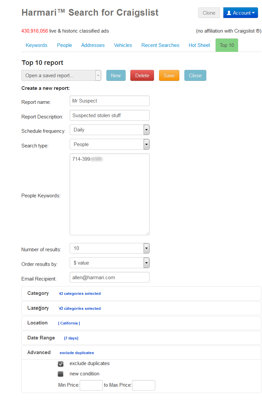The image size is (262, 402).
Task: Click the Harmari Search for Craigslist heading
Action: [90, 13]
